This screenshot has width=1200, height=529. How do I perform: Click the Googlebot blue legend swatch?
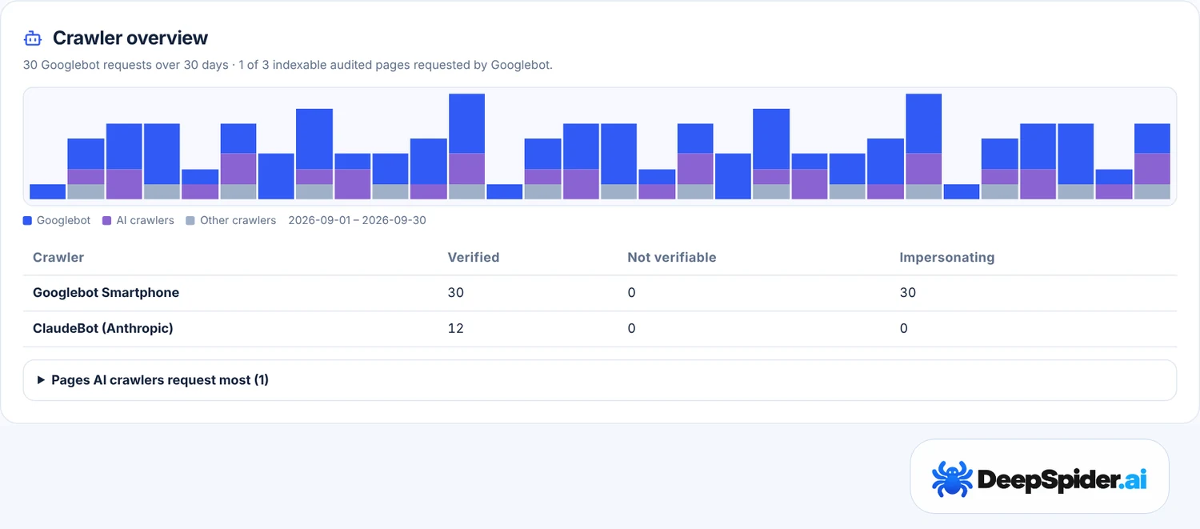pyautogui.click(x=27, y=220)
